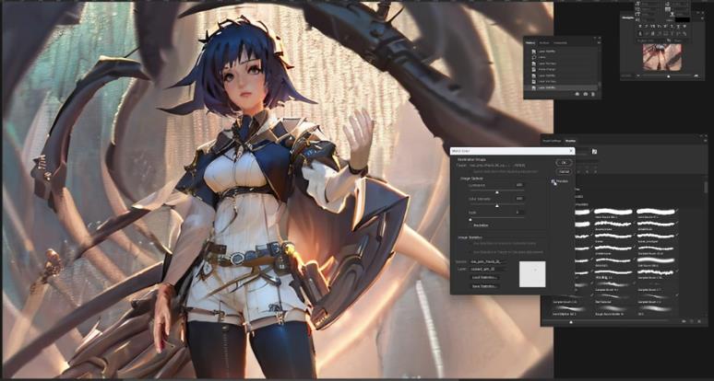Create a new brush in Brushes panel

[691, 321]
